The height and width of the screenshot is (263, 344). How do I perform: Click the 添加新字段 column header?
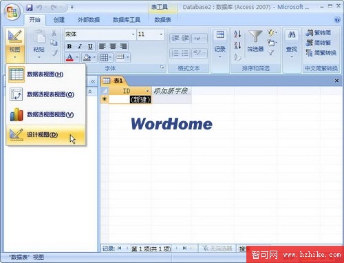tap(171, 91)
